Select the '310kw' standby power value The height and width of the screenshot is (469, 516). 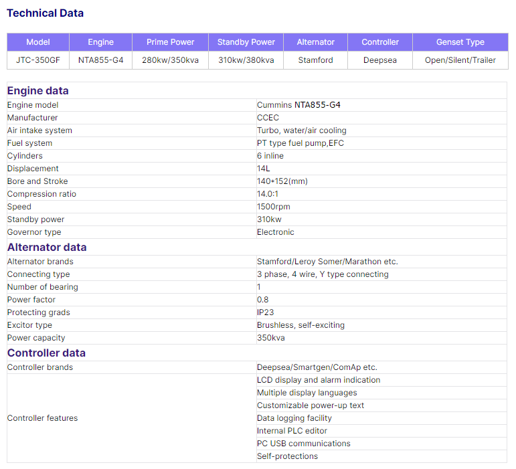(x=269, y=219)
